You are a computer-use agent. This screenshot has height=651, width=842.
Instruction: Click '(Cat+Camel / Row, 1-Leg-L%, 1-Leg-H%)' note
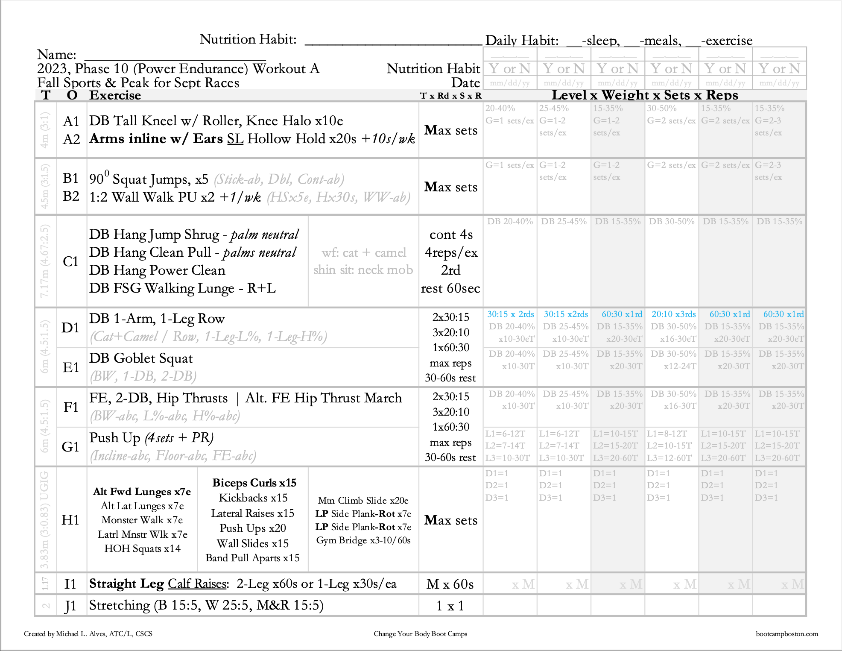click(x=208, y=337)
